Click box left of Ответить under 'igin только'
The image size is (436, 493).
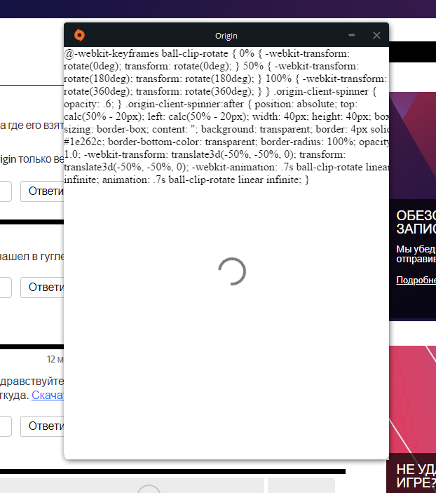(x=5, y=191)
